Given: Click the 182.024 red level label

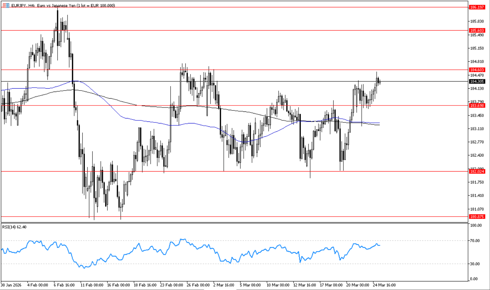Looking at the screenshot, I should coord(477,172).
